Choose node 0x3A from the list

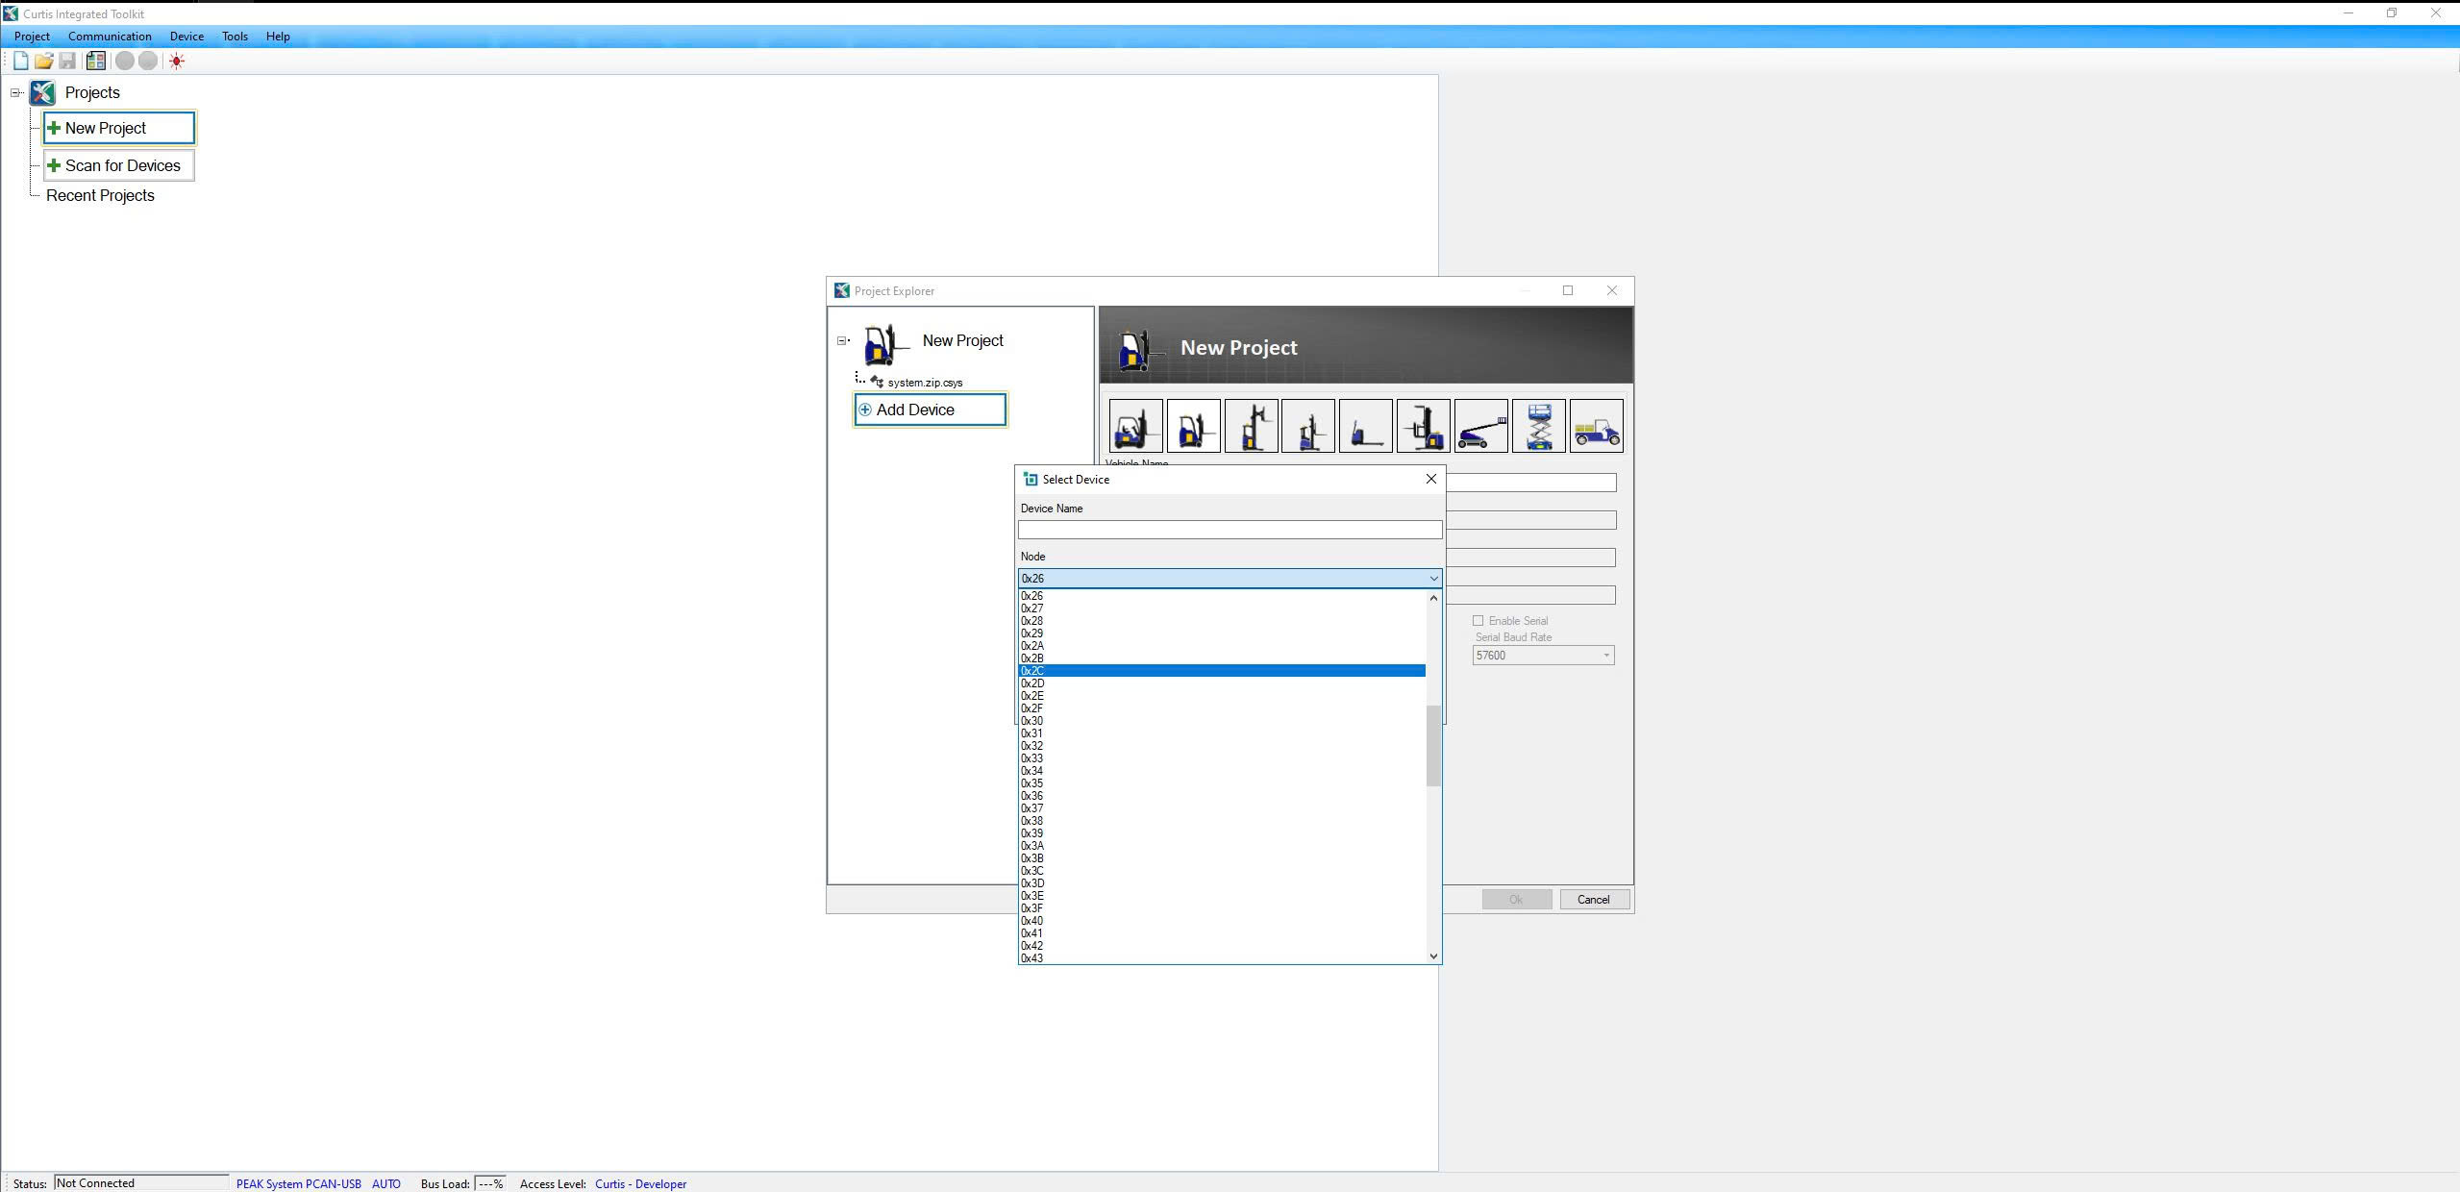(x=1222, y=846)
